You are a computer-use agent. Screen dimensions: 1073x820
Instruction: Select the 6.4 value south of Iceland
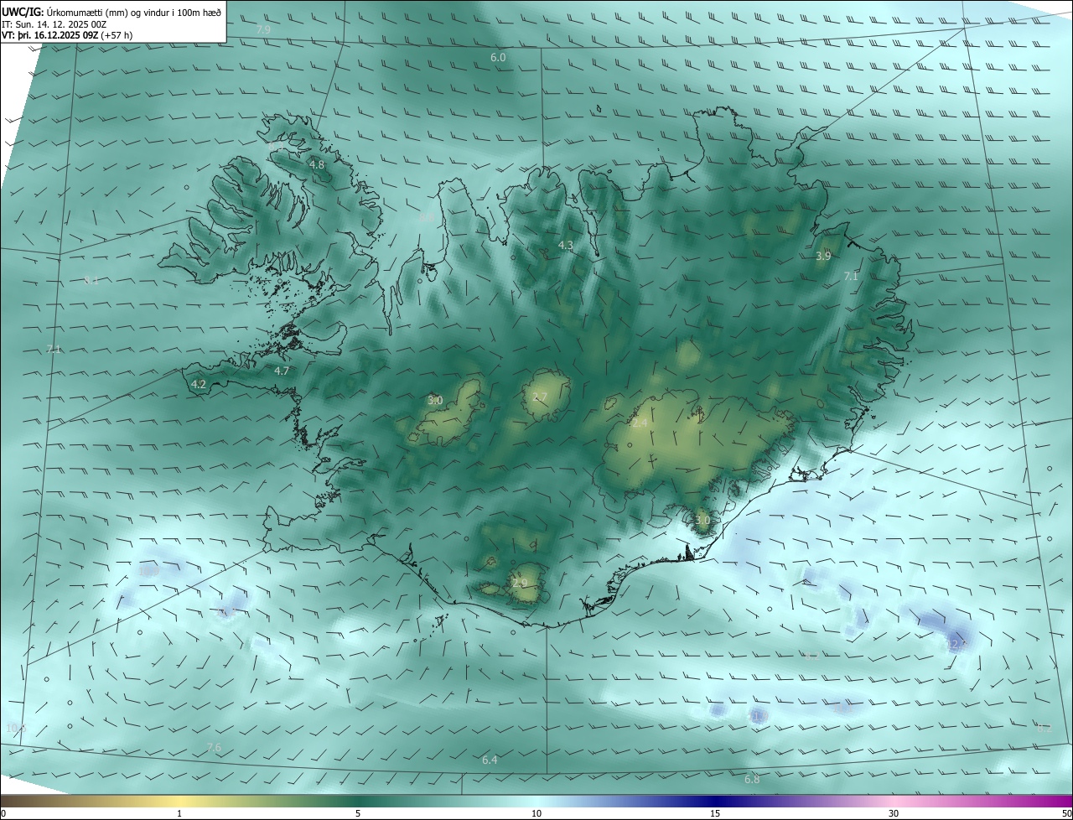[490, 760]
